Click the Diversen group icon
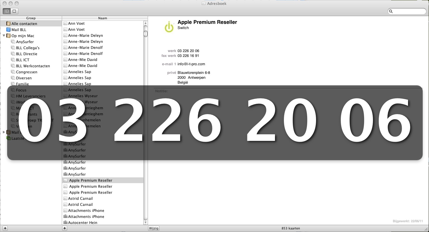 (13, 78)
